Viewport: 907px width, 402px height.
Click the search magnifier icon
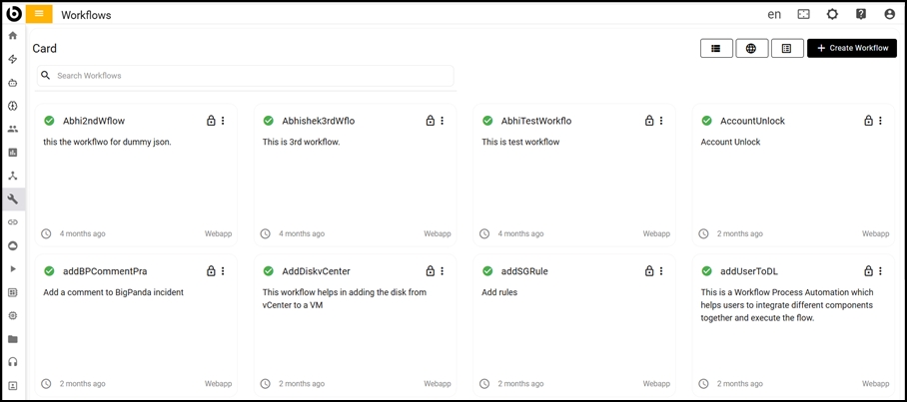click(x=46, y=76)
